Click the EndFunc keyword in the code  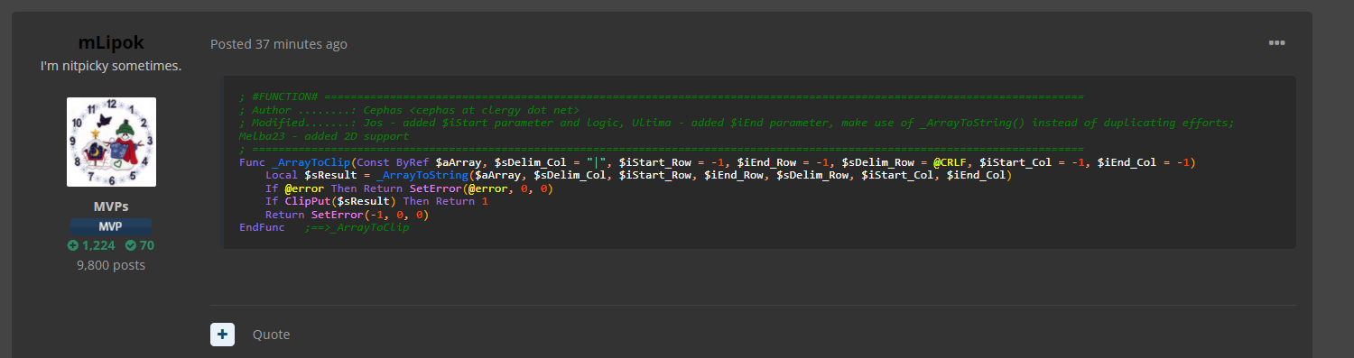262,228
